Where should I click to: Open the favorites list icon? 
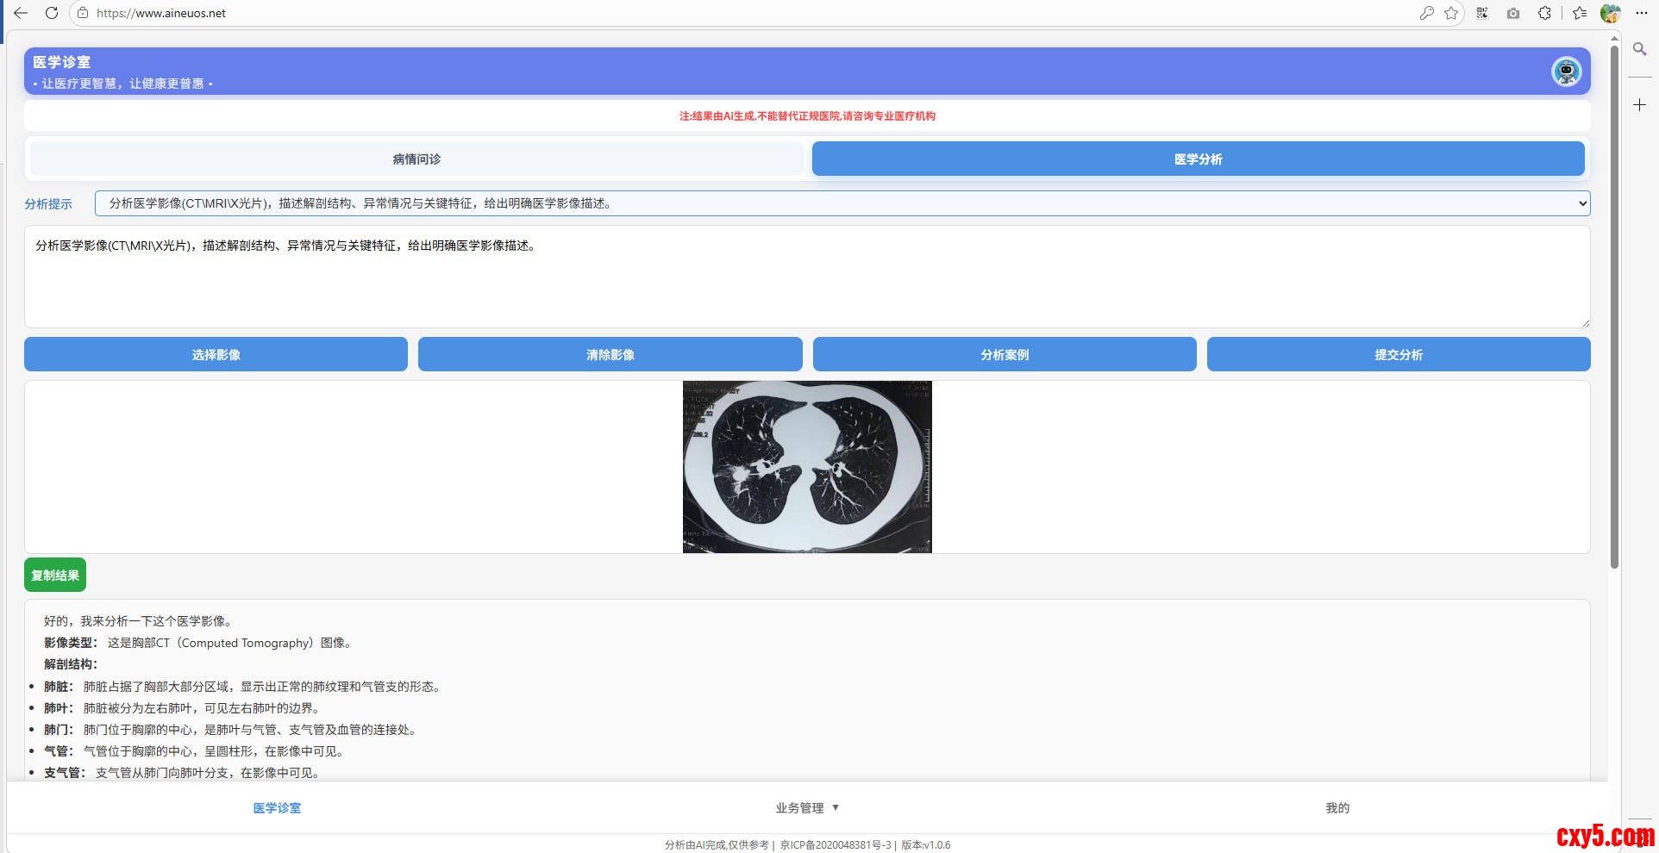(x=1579, y=13)
